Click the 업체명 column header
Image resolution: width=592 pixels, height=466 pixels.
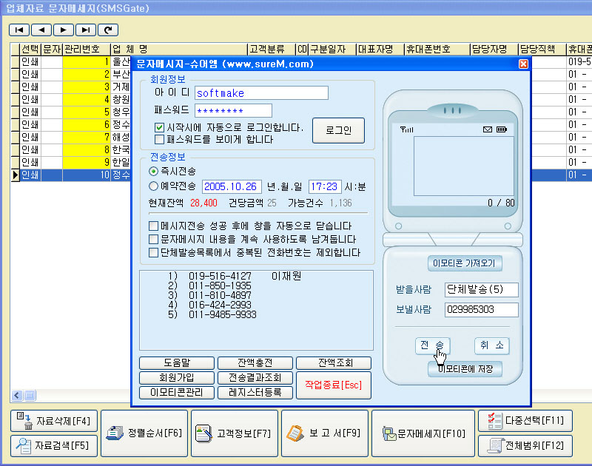click(x=178, y=49)
